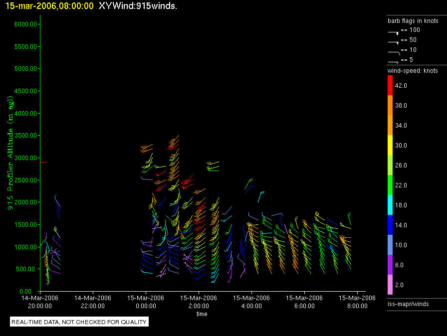The image size is (447, 336).
Task: Click the 3000.00 altitude tick label
Action: coord(25,158)
